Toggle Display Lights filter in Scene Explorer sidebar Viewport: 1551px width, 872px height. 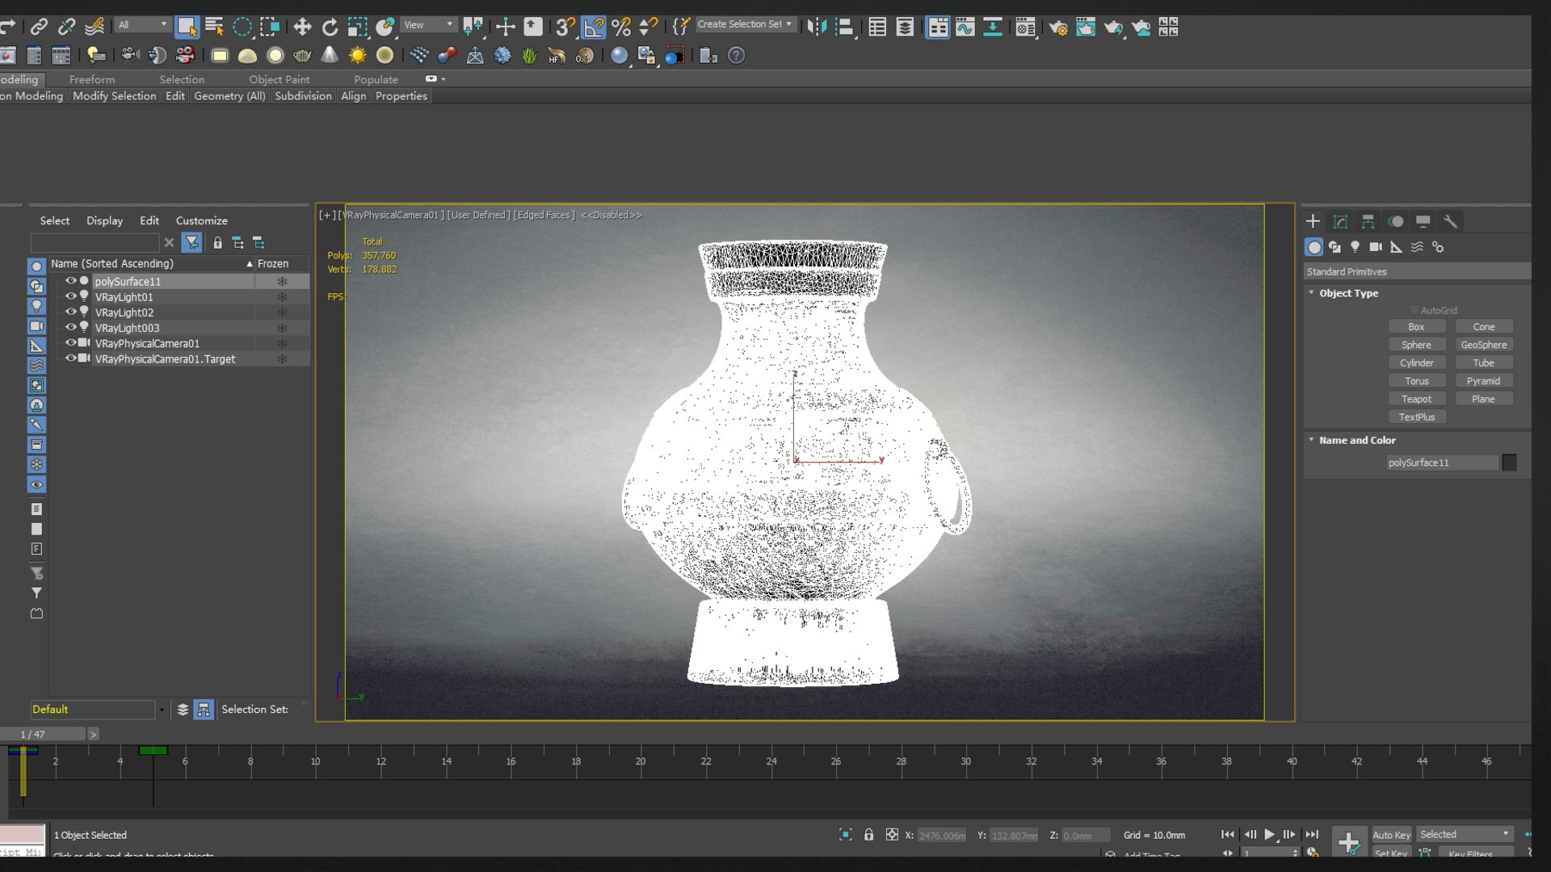pyautogui.click(x=36, y=306)
